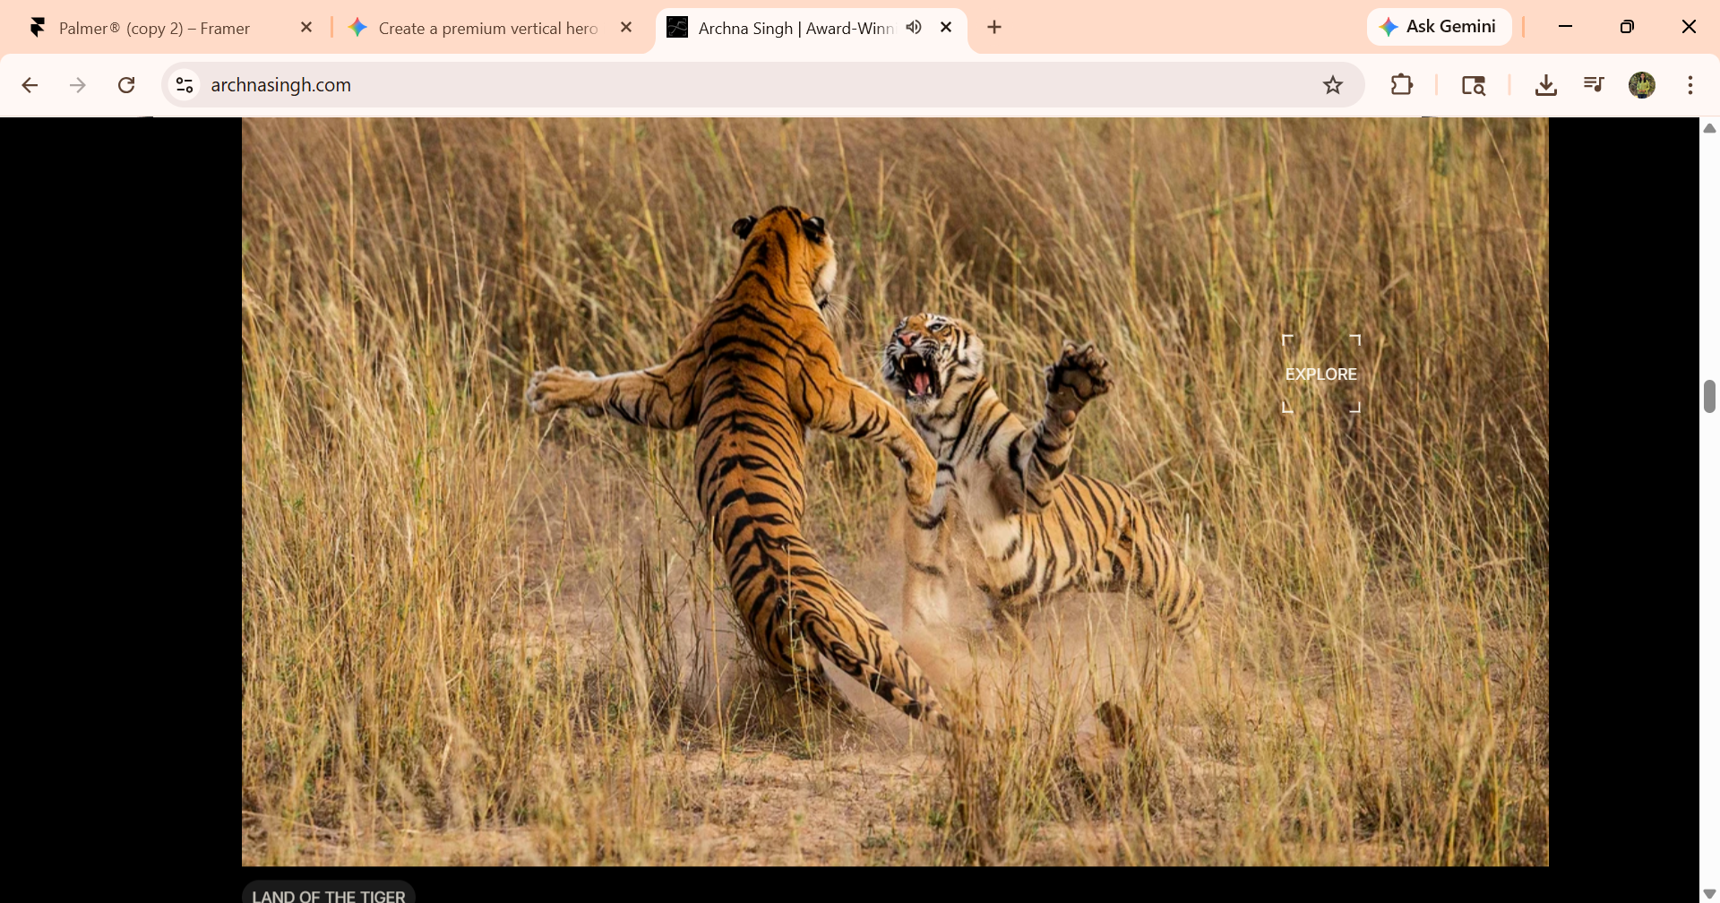Screen dimensions: 1720x903
Task: Open the Downloads icon in toolbar
Action: click(x=1546, y=85)
